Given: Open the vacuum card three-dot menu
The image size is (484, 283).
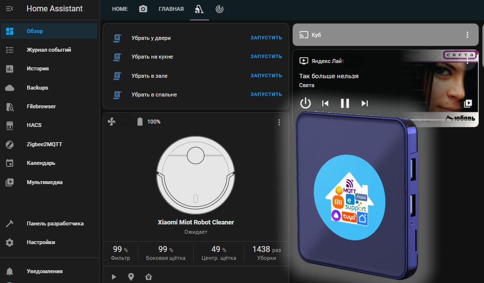Looking at the screenshot, I should click(x=279, y=123).
